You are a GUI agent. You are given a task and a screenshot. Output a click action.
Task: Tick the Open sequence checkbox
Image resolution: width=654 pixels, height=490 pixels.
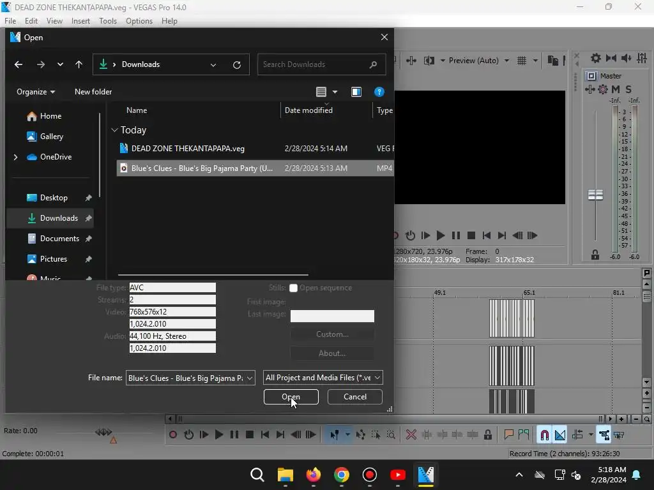[293, 288]
